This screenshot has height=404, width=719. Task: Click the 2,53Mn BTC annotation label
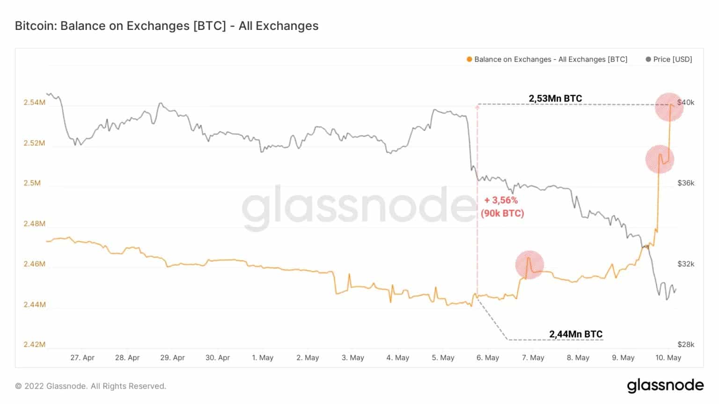point(555,99)
